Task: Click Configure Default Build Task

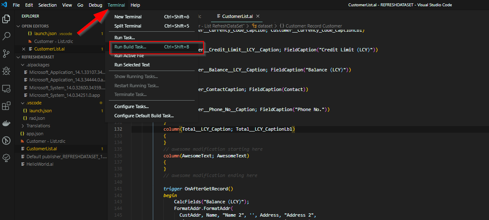Action: coord(144,116)
